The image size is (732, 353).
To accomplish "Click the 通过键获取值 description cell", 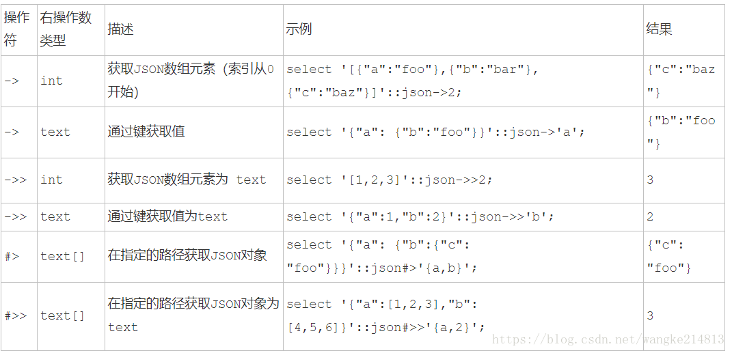I will tap(146, 132).
